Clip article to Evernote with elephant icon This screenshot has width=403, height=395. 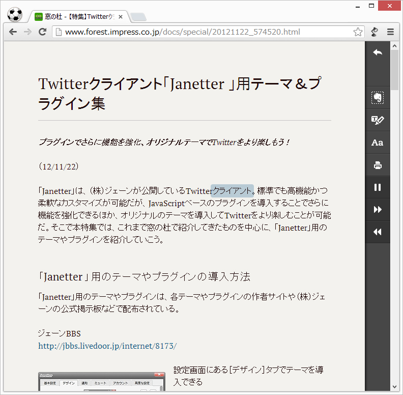(377, 98)
